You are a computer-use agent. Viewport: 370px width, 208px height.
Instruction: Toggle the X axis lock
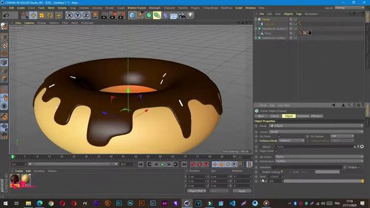(69, 16)
